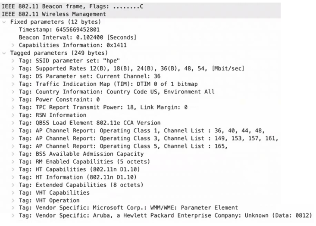The height and width of the screenshot is (226, 316).
Task: Expand the RSN Information tag
Action: 13,115
